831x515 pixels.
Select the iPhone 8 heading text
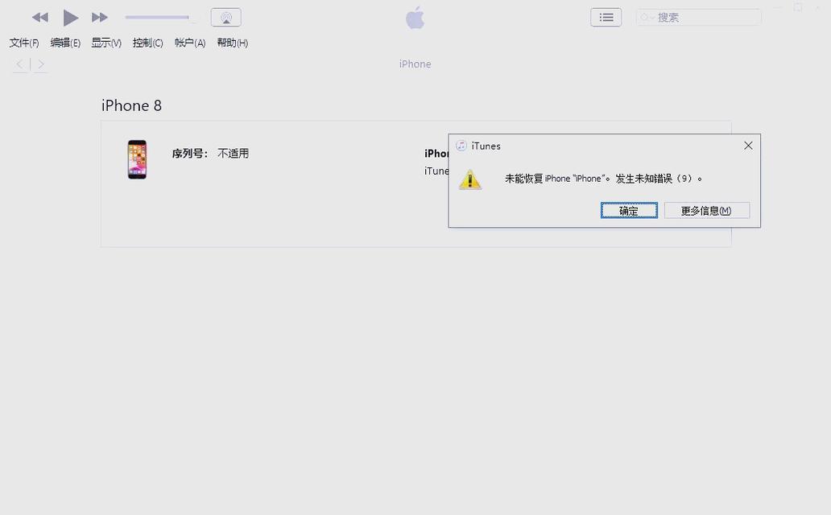pos(131,105)
